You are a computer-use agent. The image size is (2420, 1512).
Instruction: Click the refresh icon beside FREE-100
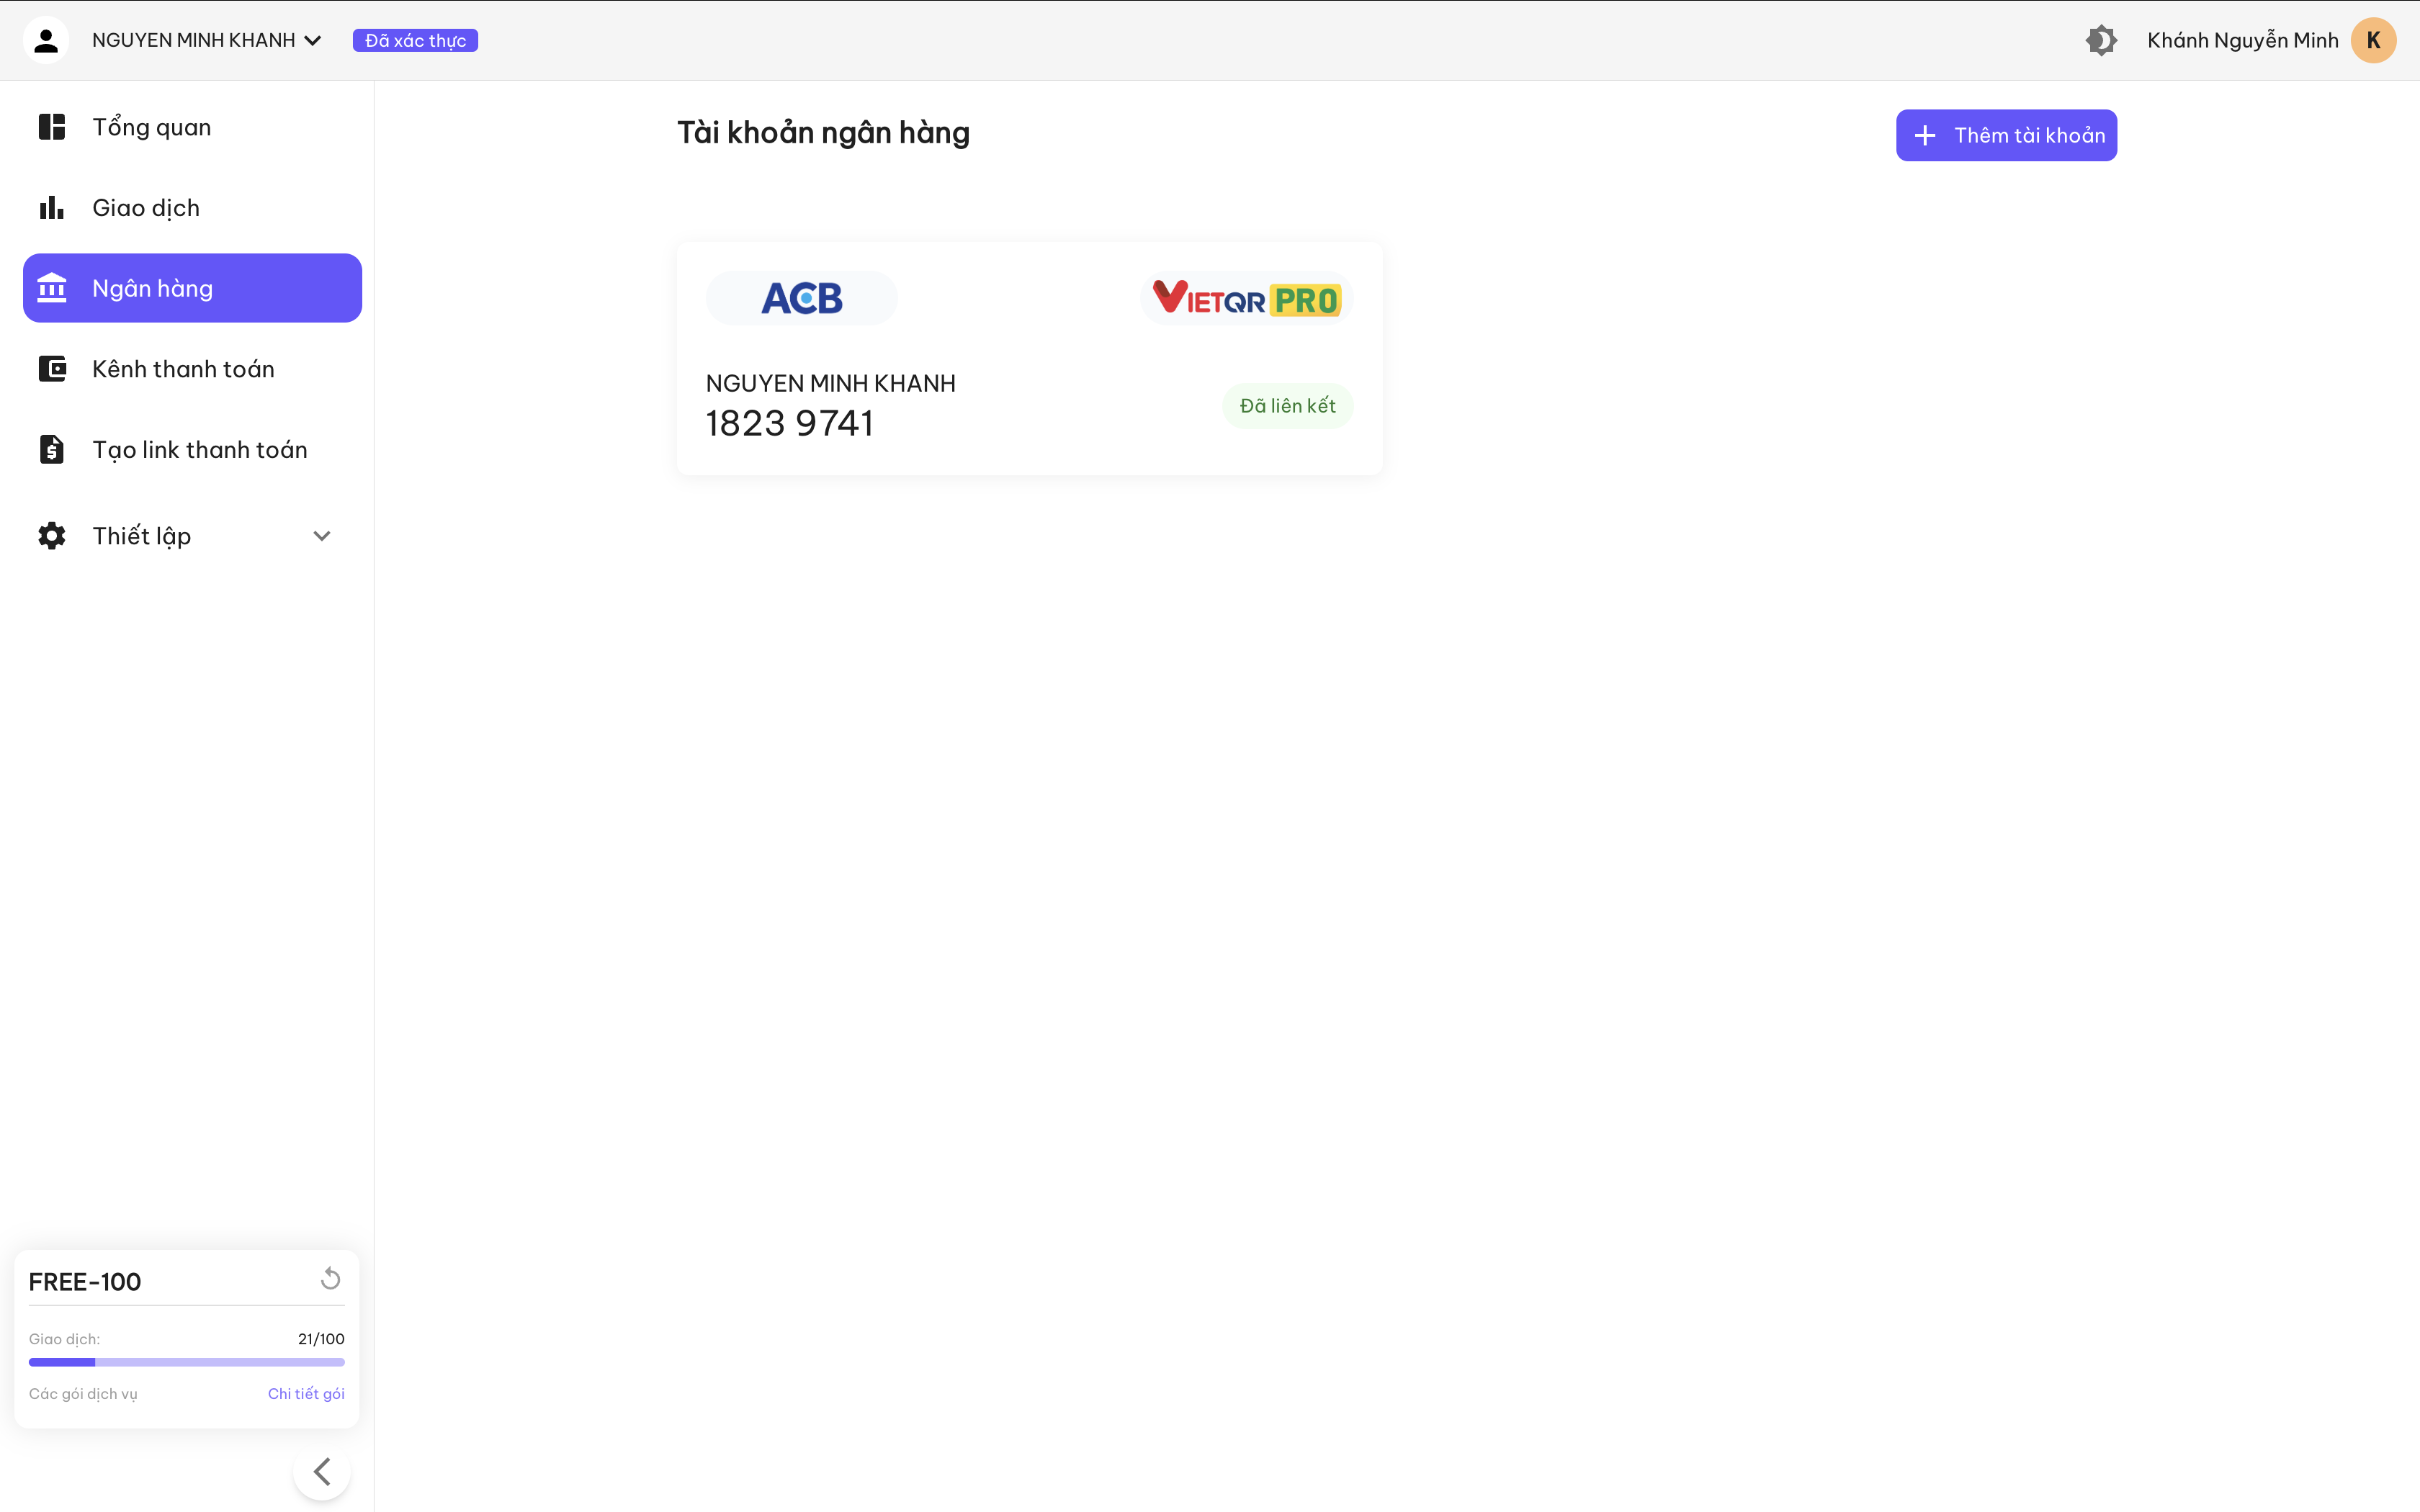pyautogui.click(x=330, y=1278)
